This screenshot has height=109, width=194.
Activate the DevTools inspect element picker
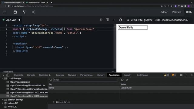click(x=3, y=75)
